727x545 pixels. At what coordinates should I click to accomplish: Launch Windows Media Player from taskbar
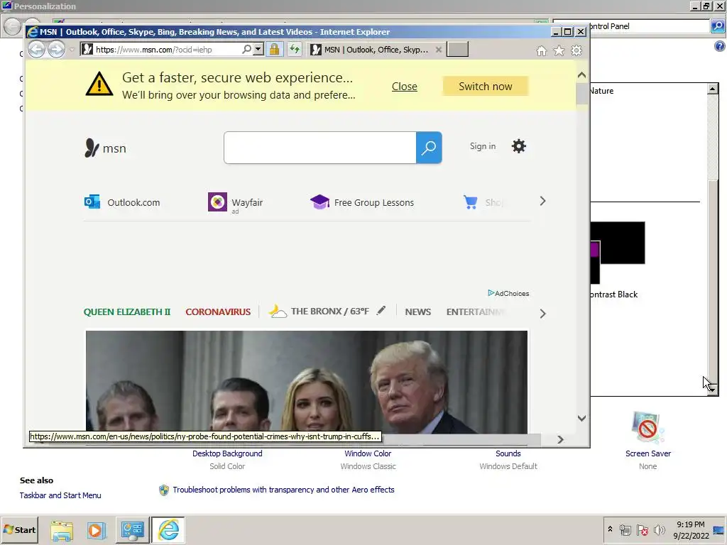(x=97, y=530)
